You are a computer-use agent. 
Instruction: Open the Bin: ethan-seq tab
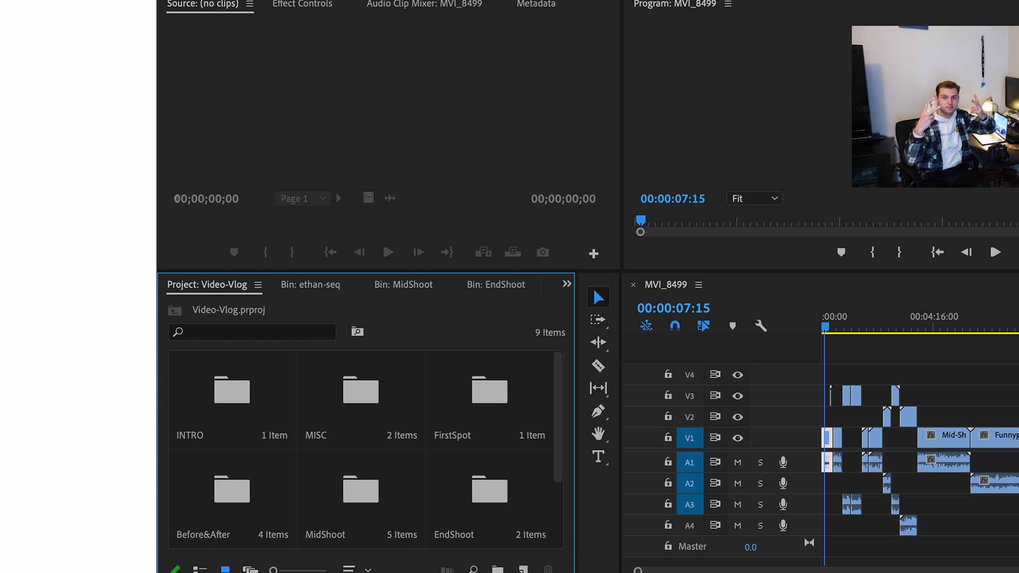coord(310,284)
